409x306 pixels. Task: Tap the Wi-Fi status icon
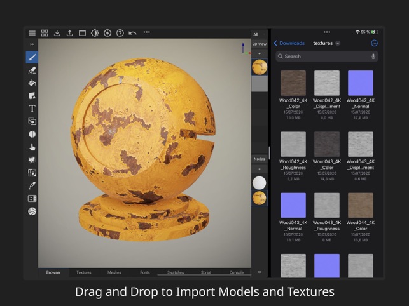(x=357, y=32)
